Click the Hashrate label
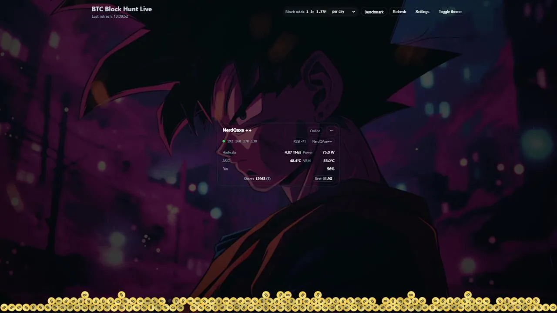557x313 pixels. point(229,153)
